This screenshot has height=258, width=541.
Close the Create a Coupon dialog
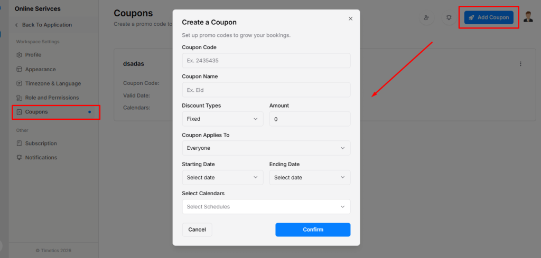coord(350,18)
